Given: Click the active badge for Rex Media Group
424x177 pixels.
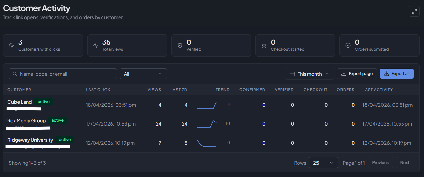Looking at the screenshot, I should [x=57, y=120].
